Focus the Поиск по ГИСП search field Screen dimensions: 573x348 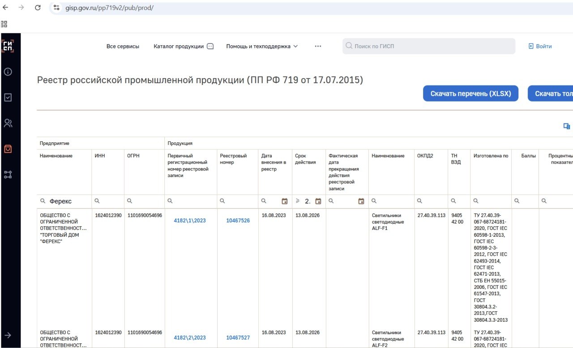coord(429,46)
